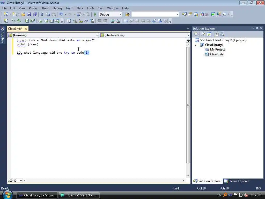
Task: Click the Undo arrow icon
Action: point(61,15)
